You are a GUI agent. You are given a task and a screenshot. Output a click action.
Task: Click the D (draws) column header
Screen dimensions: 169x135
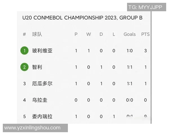[x=101, y=34]
